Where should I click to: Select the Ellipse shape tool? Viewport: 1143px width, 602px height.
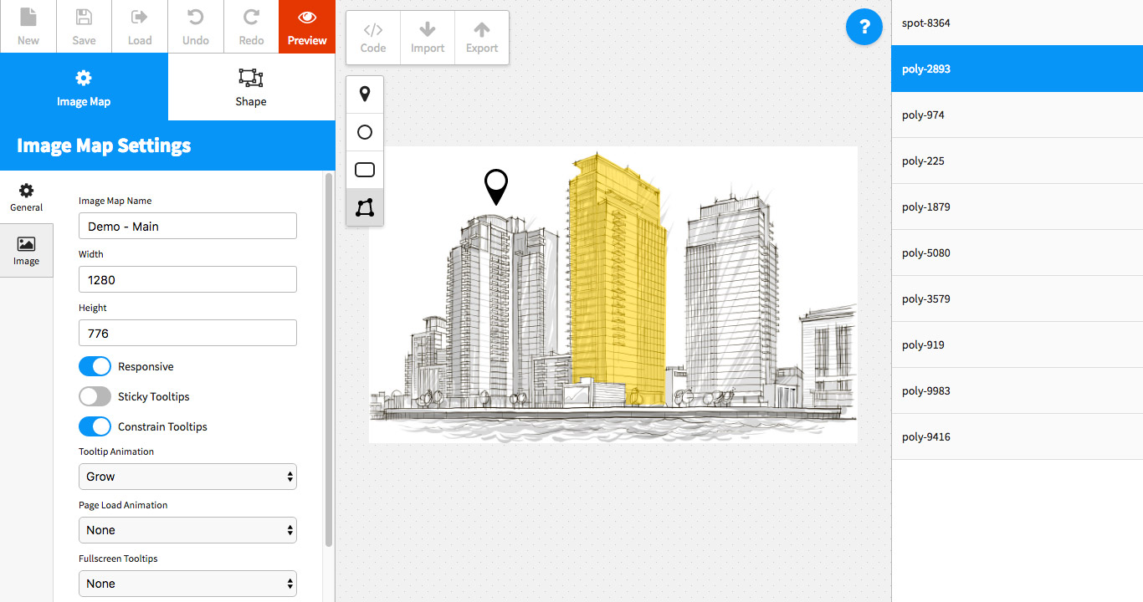(x=365, y=132)
